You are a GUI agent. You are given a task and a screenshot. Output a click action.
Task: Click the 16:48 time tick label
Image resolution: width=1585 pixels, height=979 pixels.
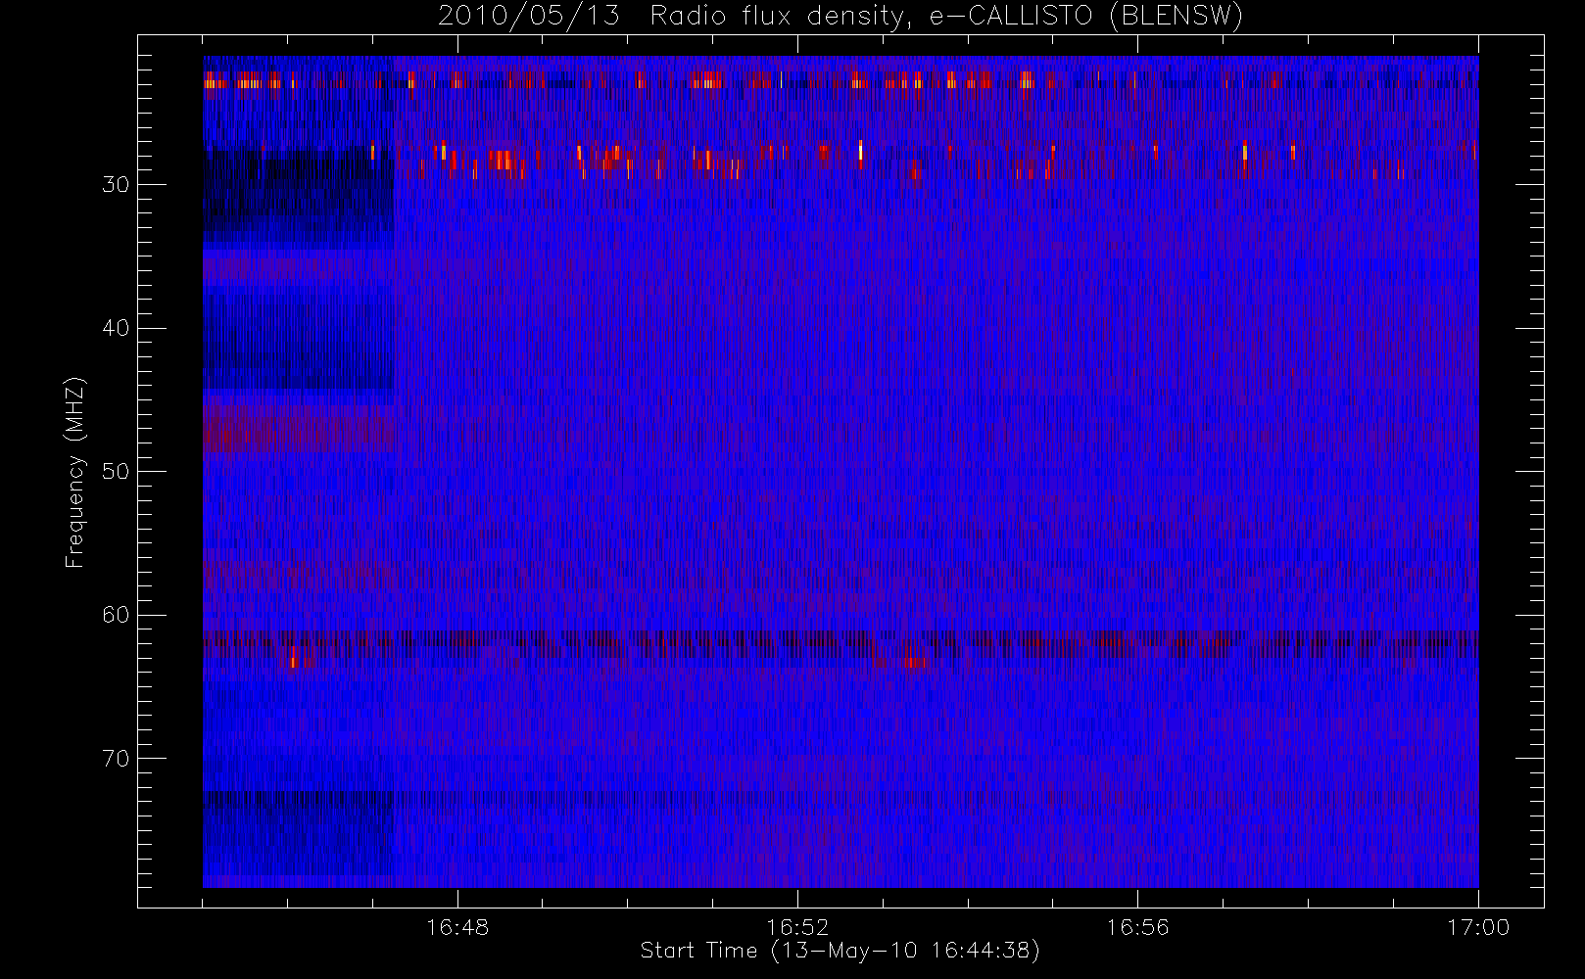click(x=457, y=927)
